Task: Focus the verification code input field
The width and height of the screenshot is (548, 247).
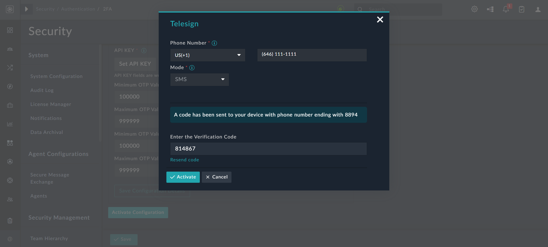Action: click(268, 149)
